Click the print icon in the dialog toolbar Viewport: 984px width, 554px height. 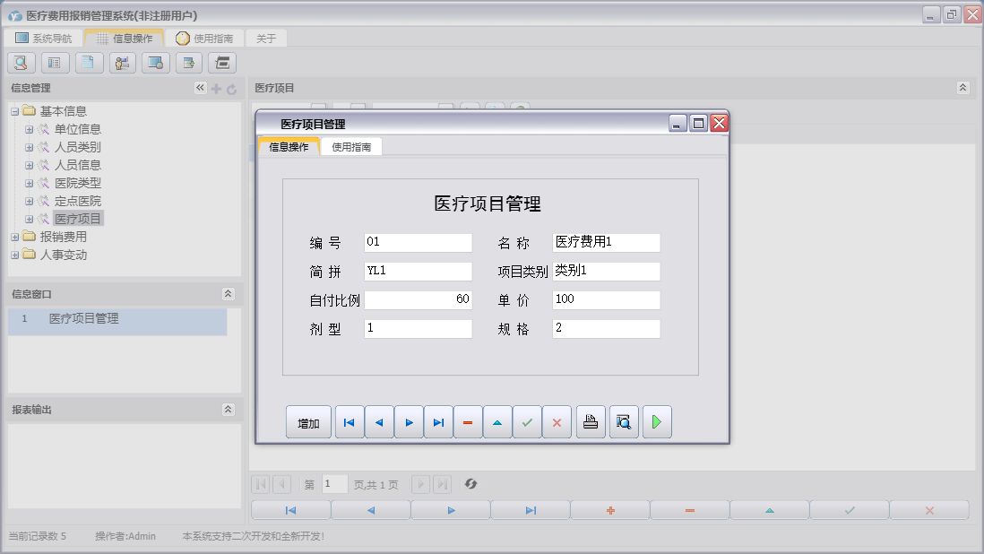click(591, 422)
